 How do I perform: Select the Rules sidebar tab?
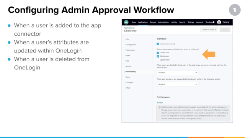(x=127, y=55)
